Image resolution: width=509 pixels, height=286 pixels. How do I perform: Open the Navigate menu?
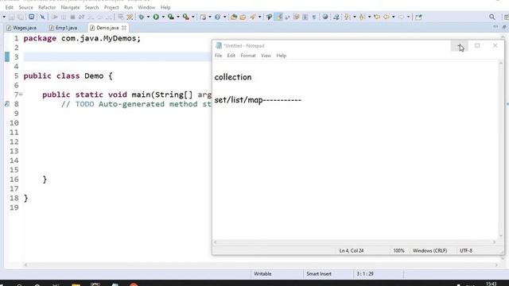70,7
